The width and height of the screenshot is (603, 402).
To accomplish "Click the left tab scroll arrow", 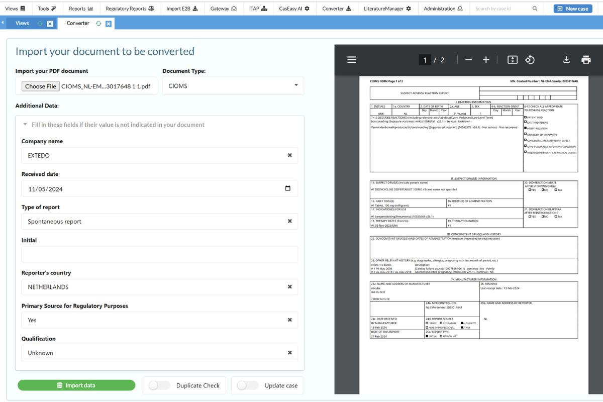I will click(x=3, y=23).
